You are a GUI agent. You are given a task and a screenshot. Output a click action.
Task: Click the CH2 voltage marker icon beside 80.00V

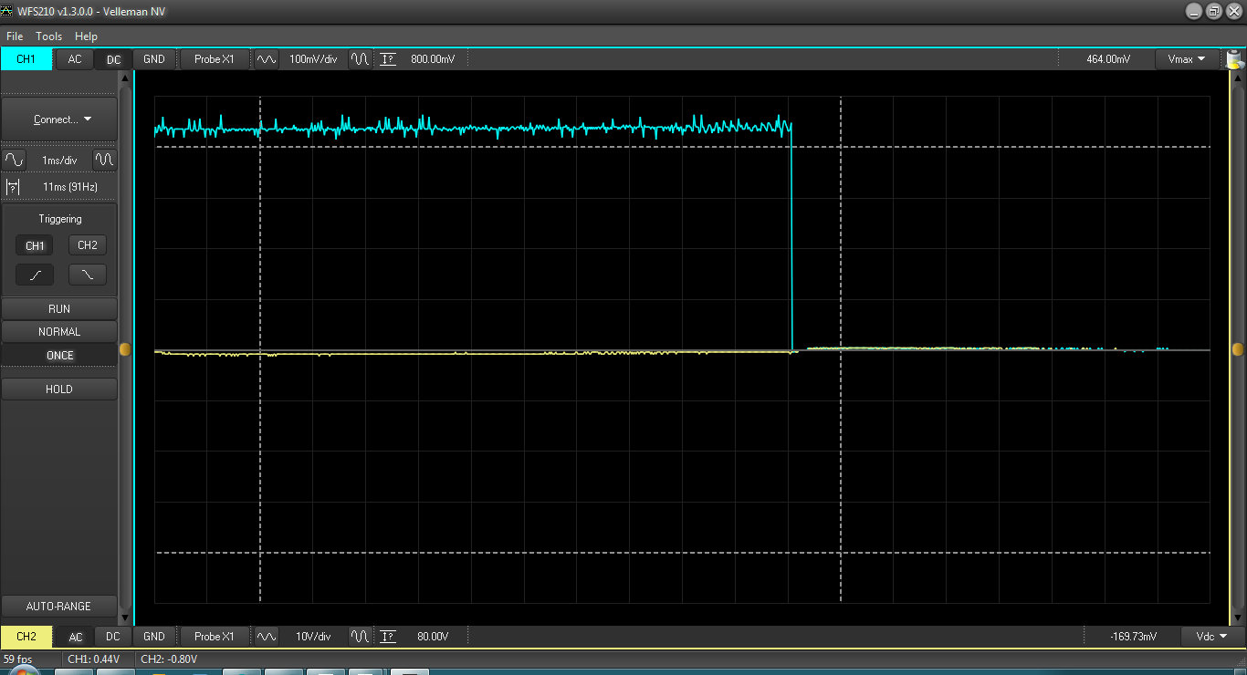(388, 636)
